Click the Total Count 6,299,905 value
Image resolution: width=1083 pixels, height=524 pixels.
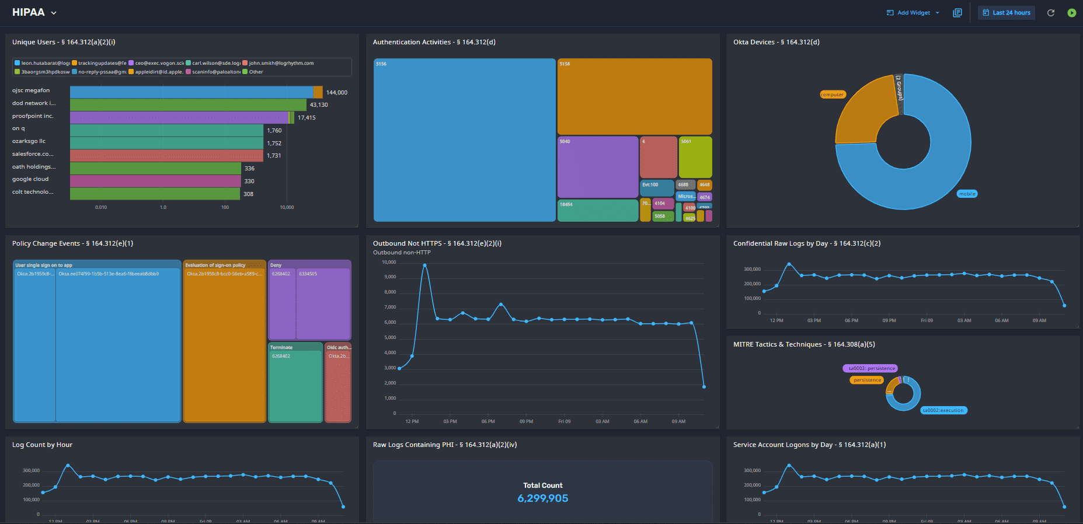click(x=542, y=498)
